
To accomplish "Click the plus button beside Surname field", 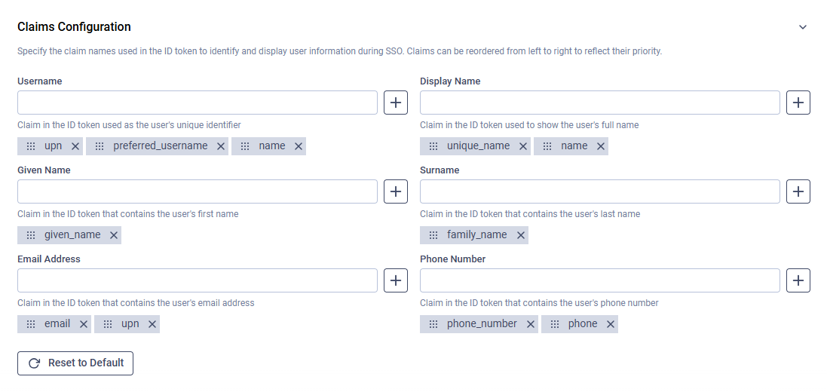I will [798, 191].
